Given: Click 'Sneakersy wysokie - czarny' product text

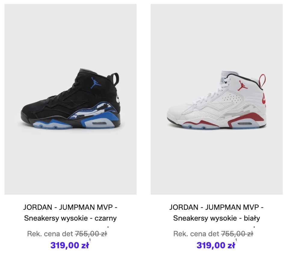Looking at the screenshot, I should coord(70,218).
